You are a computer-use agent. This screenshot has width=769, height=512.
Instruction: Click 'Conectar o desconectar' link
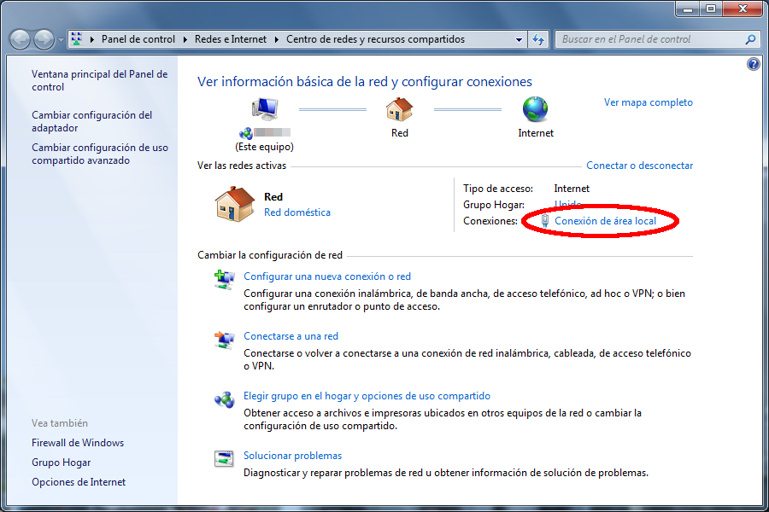coord(639,166)
